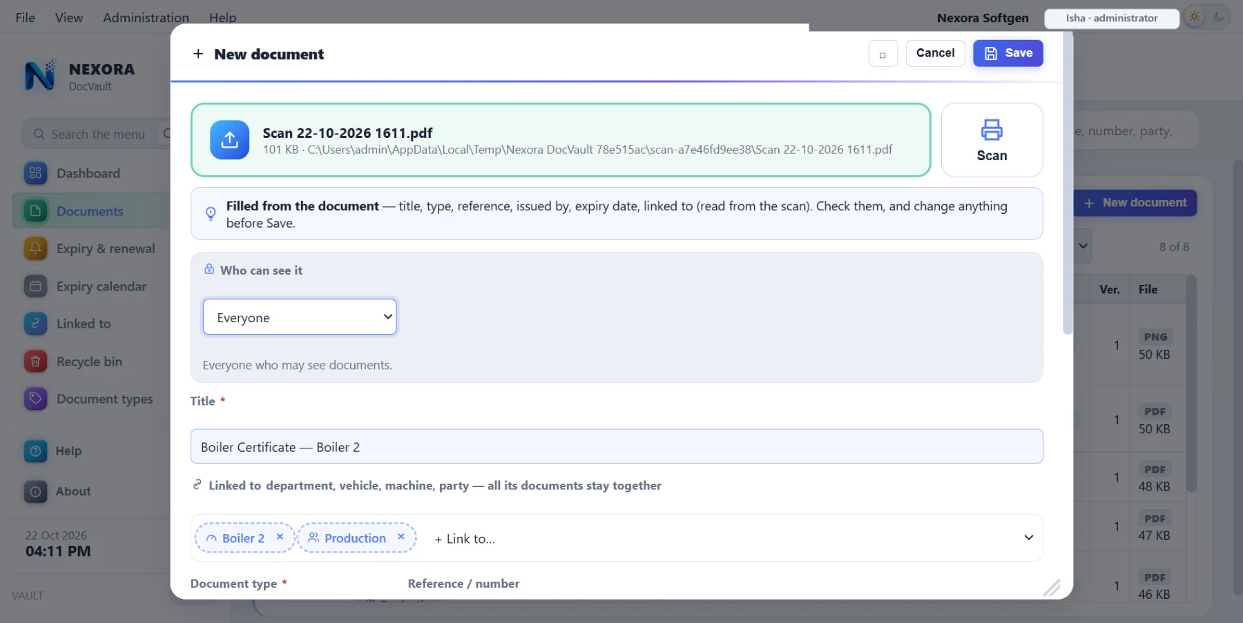Open the filter dropdown beside 8 of 8

1083,246
